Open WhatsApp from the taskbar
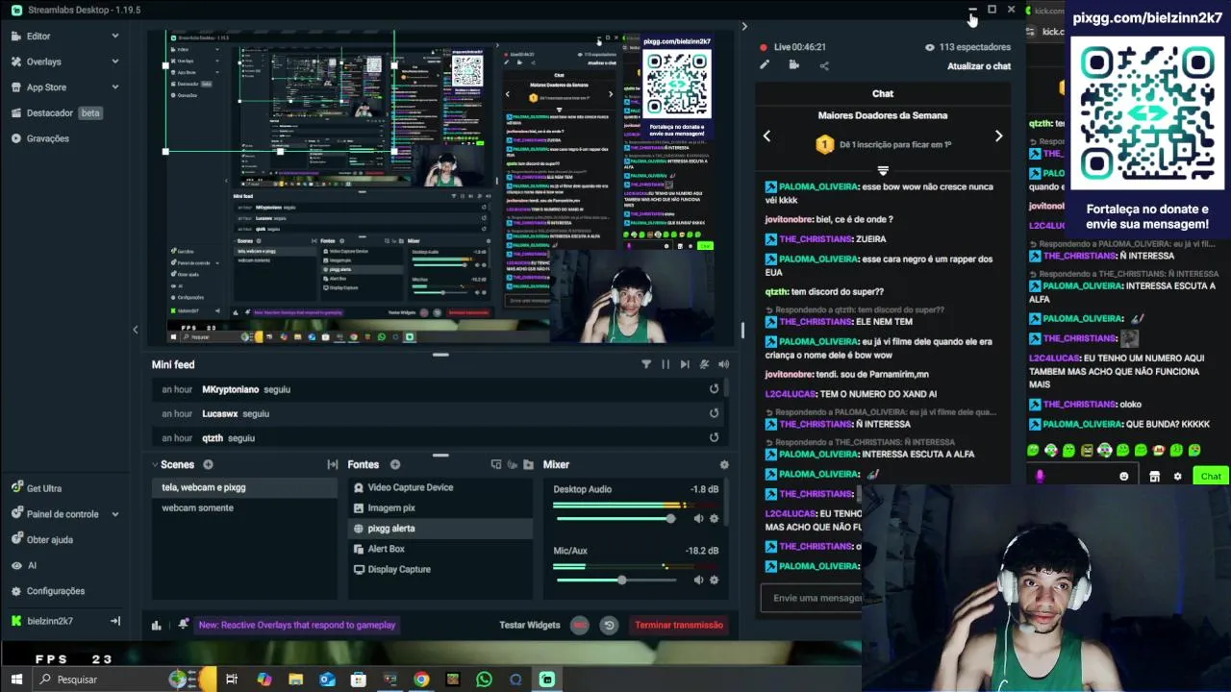Screen dimensions: 1231x692 [484, 680]
